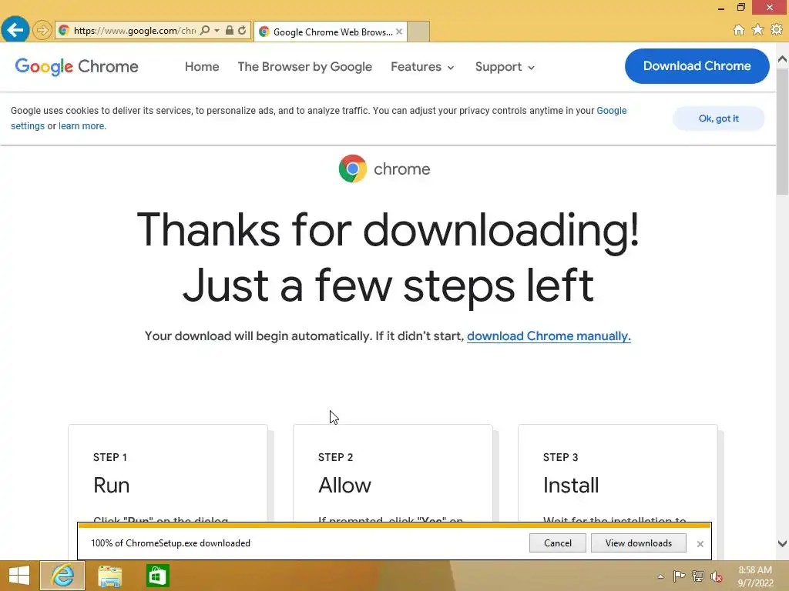The image size is (789, 591).
Task: Open Favorites star icon
Action: 757,30
